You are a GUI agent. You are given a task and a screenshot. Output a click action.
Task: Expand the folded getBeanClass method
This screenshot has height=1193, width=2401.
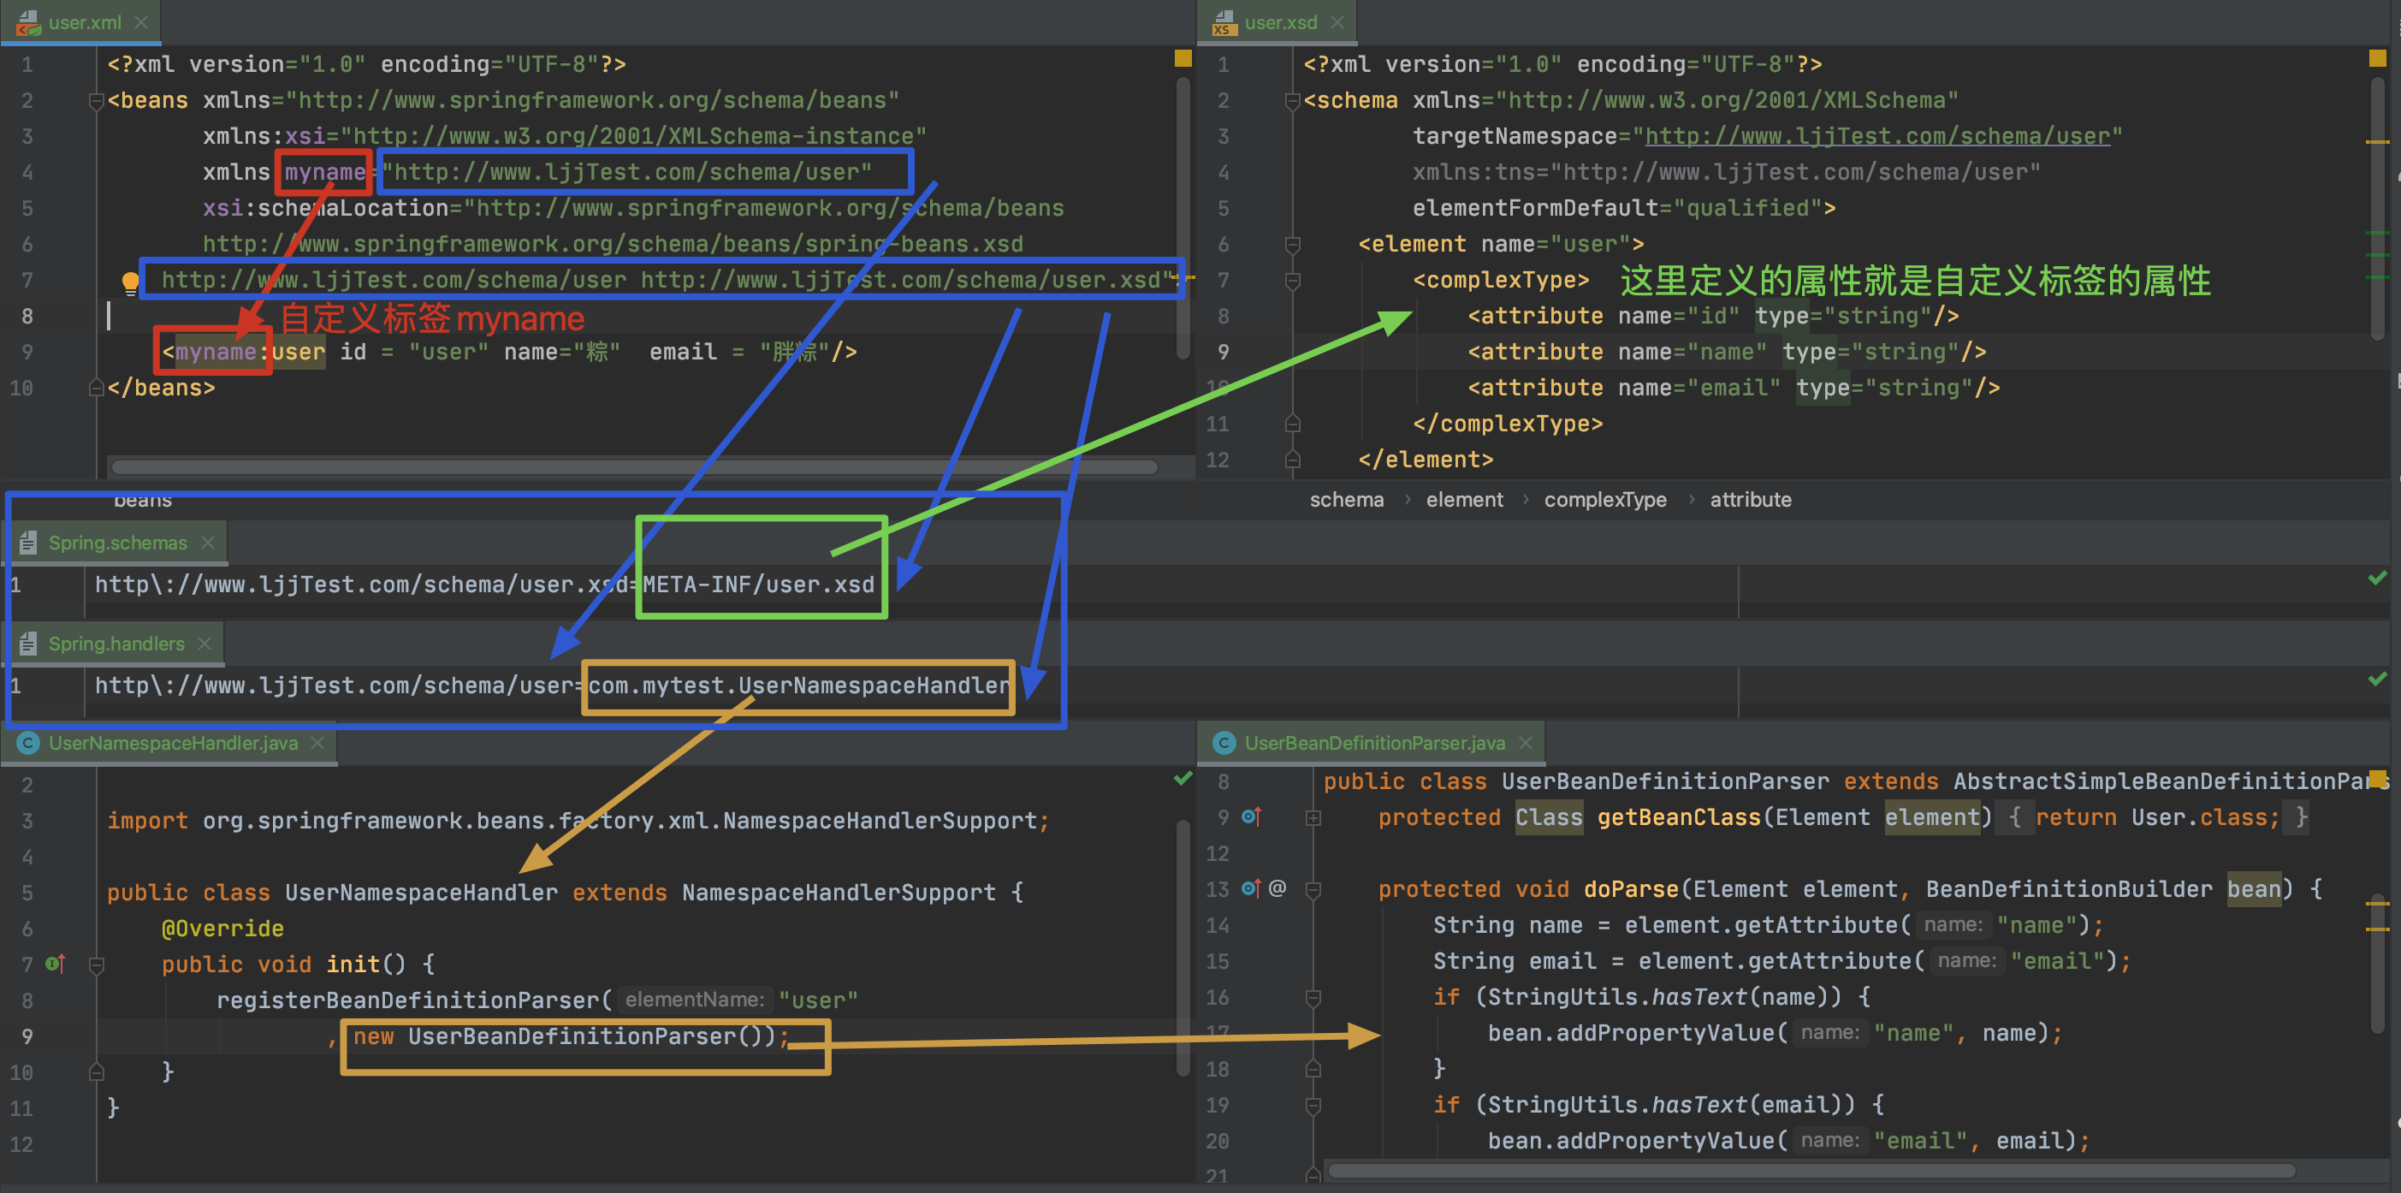(x=1313, y=818)
